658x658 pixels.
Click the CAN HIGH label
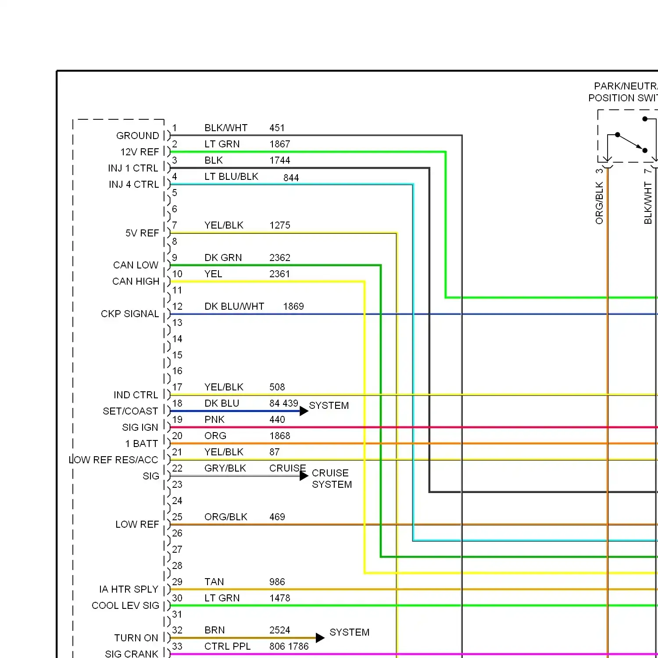(136, 281)
